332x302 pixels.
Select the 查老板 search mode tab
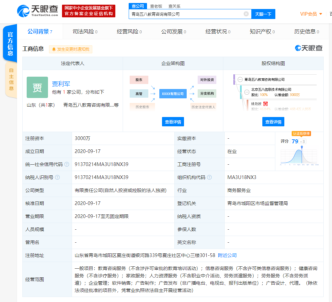pos(156,6)
